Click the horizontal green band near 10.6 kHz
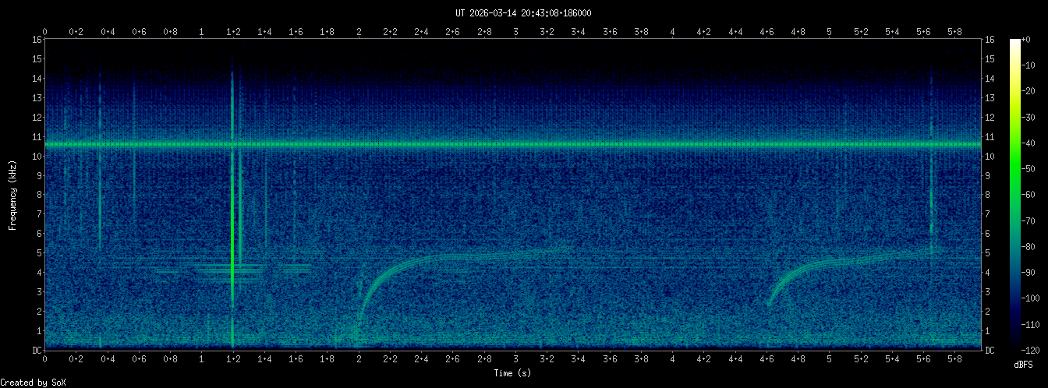Screen dimensions: 1048x388 (515, 145)
